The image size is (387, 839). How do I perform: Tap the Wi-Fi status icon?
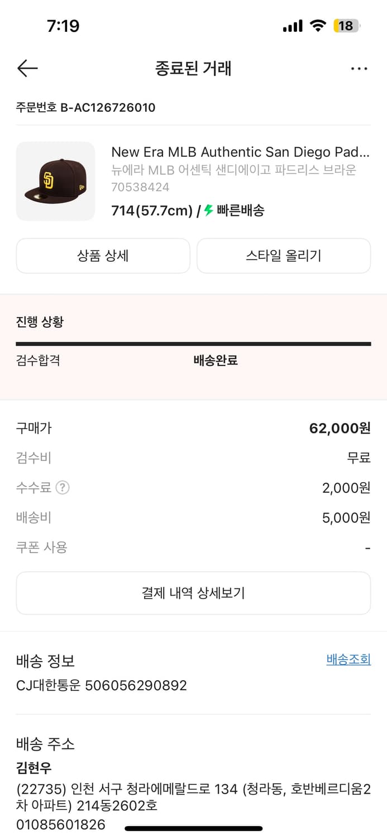(x=318, y=26)
